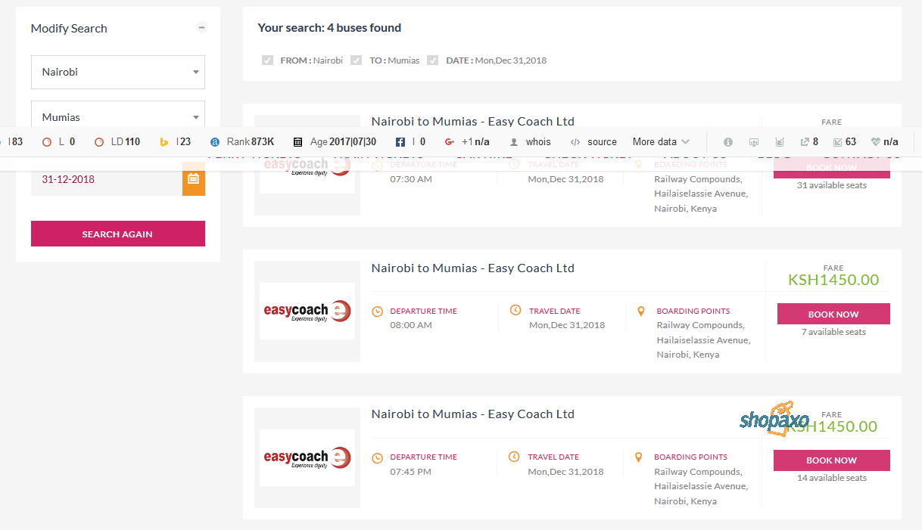The width and height of the screenshot is (922, 530).
Task: Open the destination dropdown showing Mumias
Action: pos(117,117)
